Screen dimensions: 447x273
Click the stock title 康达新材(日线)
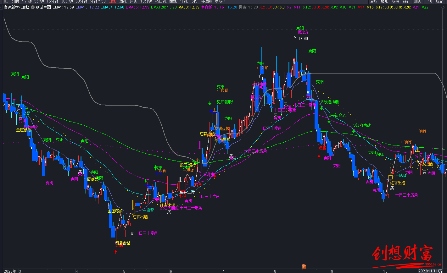click(16, 7)
